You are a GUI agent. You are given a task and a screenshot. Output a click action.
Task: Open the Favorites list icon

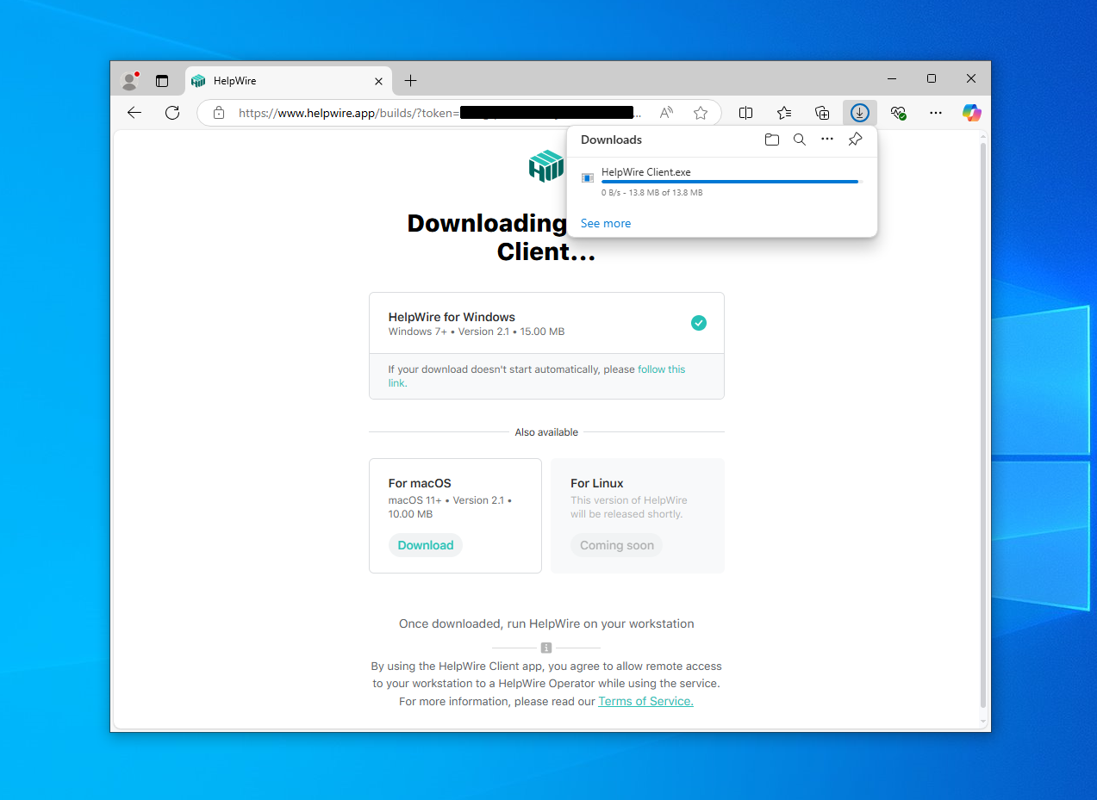pos(784,113)
